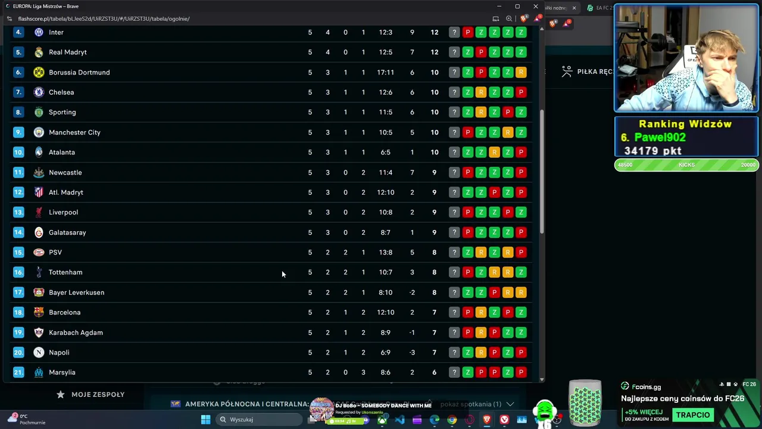Click the Karabach Agdam logo

click(x=39, y=332)
